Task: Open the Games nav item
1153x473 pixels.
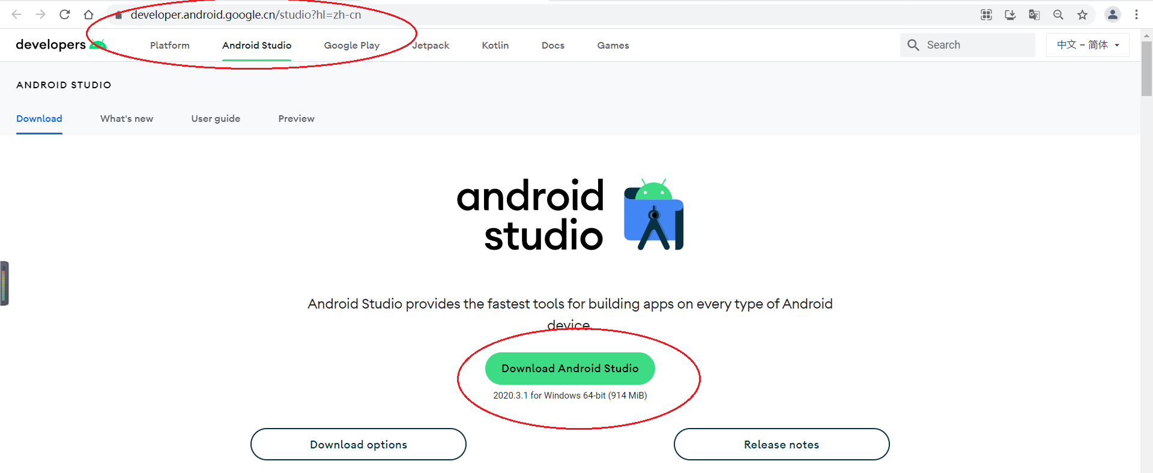Action: pyautogui.click(x=613, y=46)
